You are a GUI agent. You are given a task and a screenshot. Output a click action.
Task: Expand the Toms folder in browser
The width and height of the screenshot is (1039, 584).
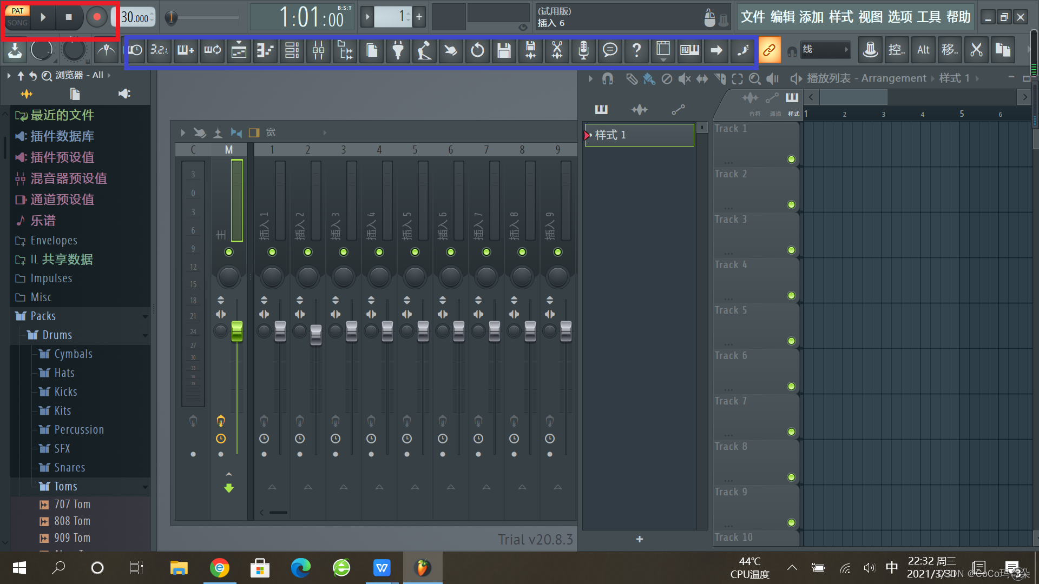[64, 486]
